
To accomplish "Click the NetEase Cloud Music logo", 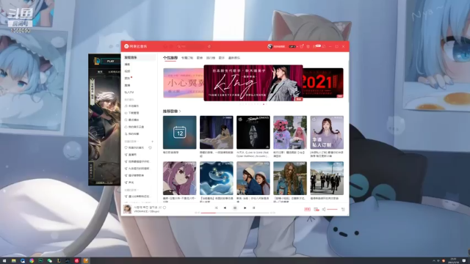I will [135, 46].
